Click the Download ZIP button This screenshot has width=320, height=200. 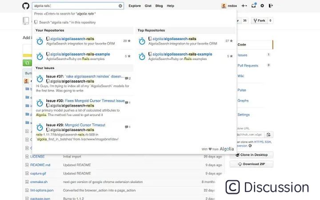coord(252,164)
